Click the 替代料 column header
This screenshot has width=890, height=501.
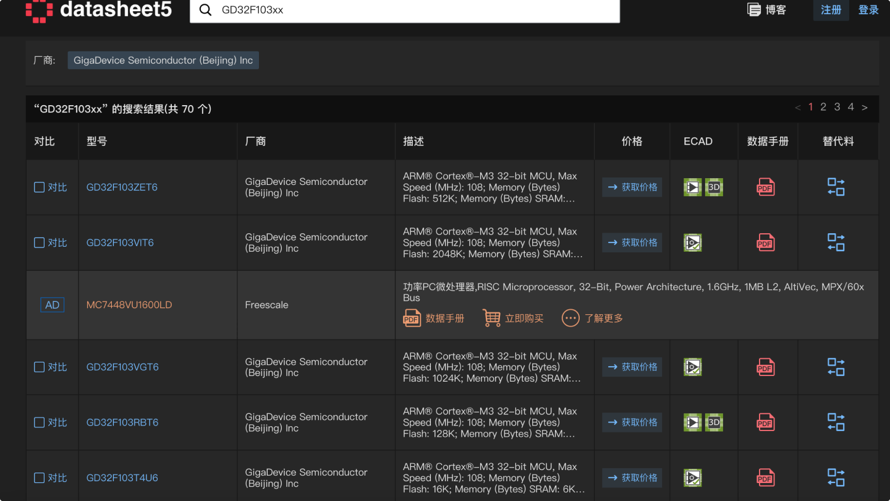[838, 141]
